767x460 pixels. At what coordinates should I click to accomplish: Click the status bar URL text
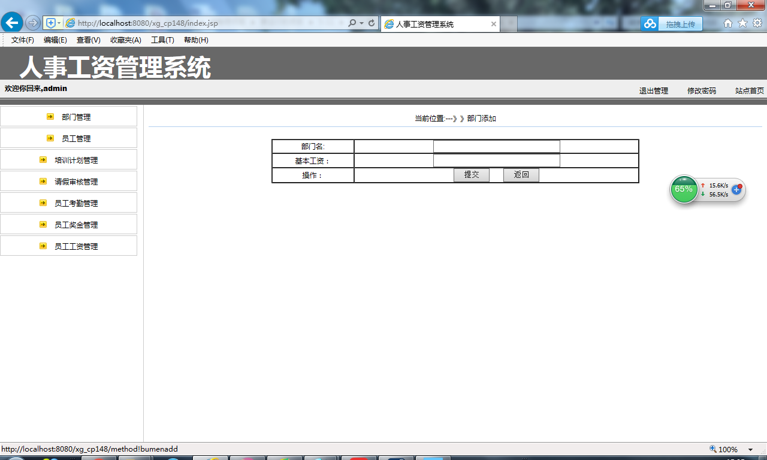coord(89,449)
